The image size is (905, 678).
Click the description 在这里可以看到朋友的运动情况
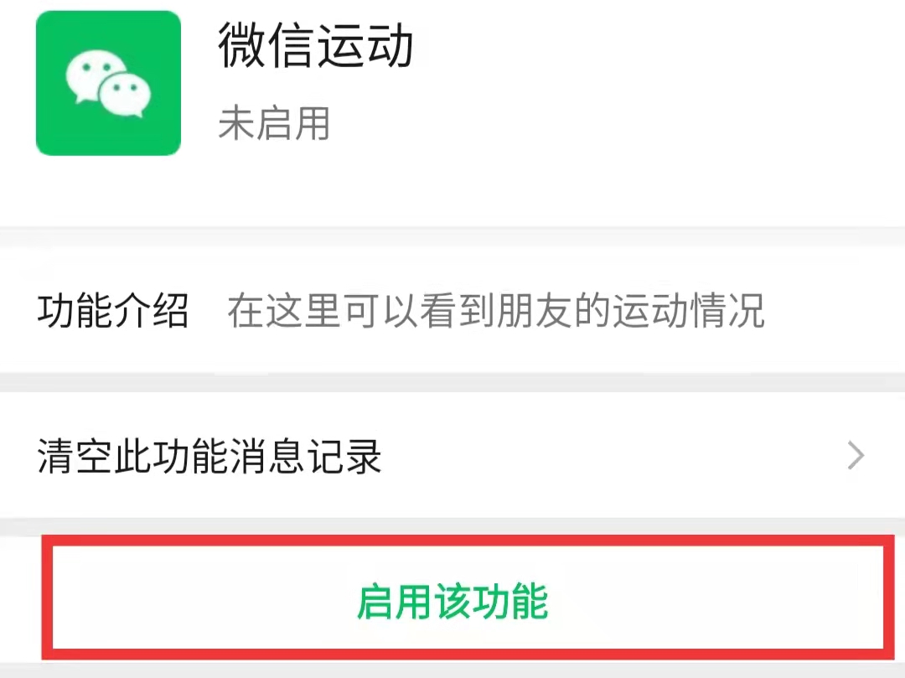coord(496,310)
